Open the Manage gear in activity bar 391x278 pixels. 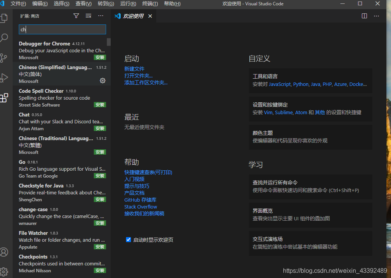click(x=4, y=272)
